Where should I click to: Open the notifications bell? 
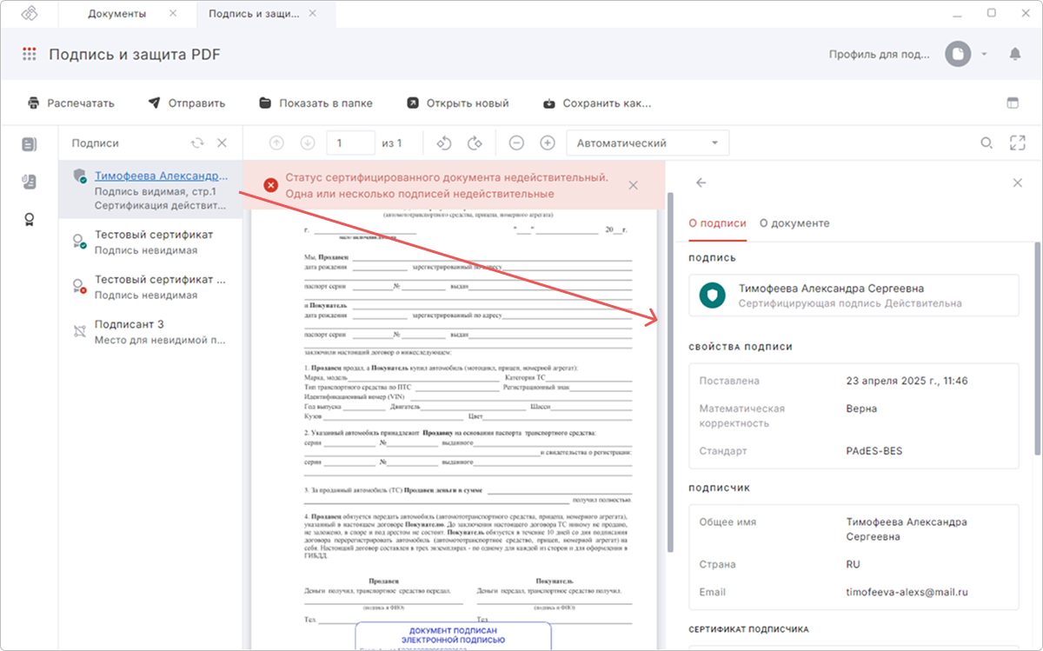1014,54
